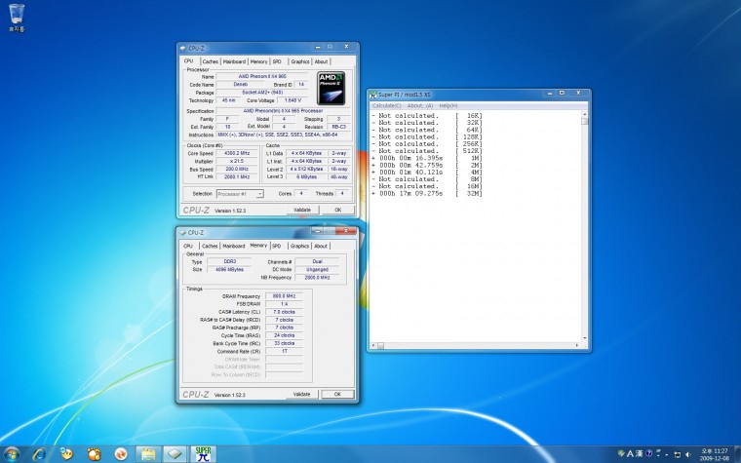The width and height of the screenshot is (741, 463).
Task: Switch to CPU-Z taskbar button
Action: click(175, 454)
